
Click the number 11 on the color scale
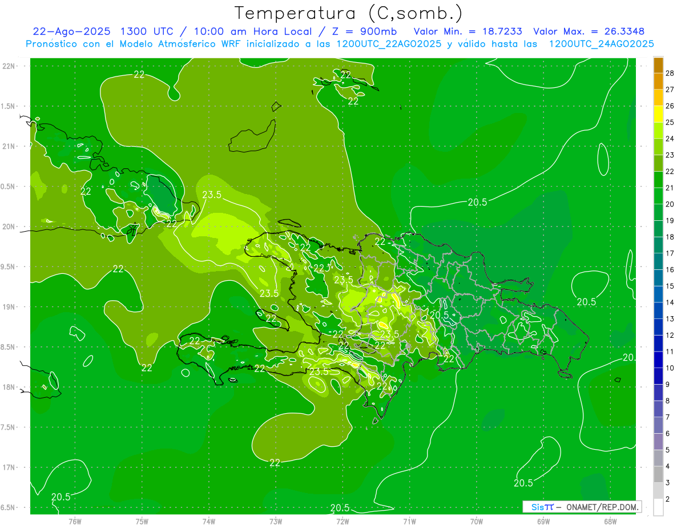point(671,352)
